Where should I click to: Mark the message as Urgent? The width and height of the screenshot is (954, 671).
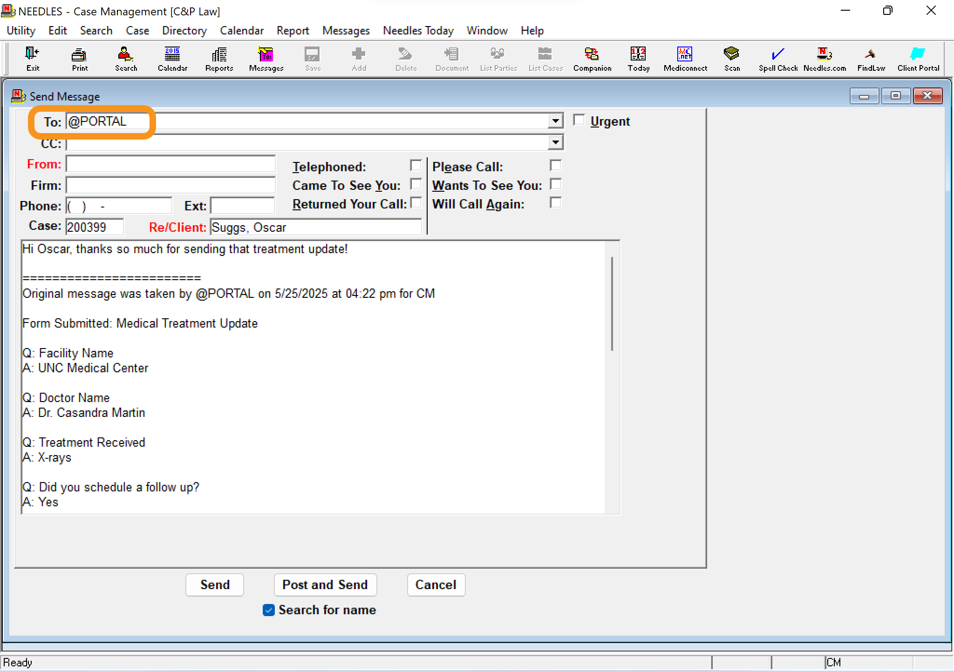579,120
